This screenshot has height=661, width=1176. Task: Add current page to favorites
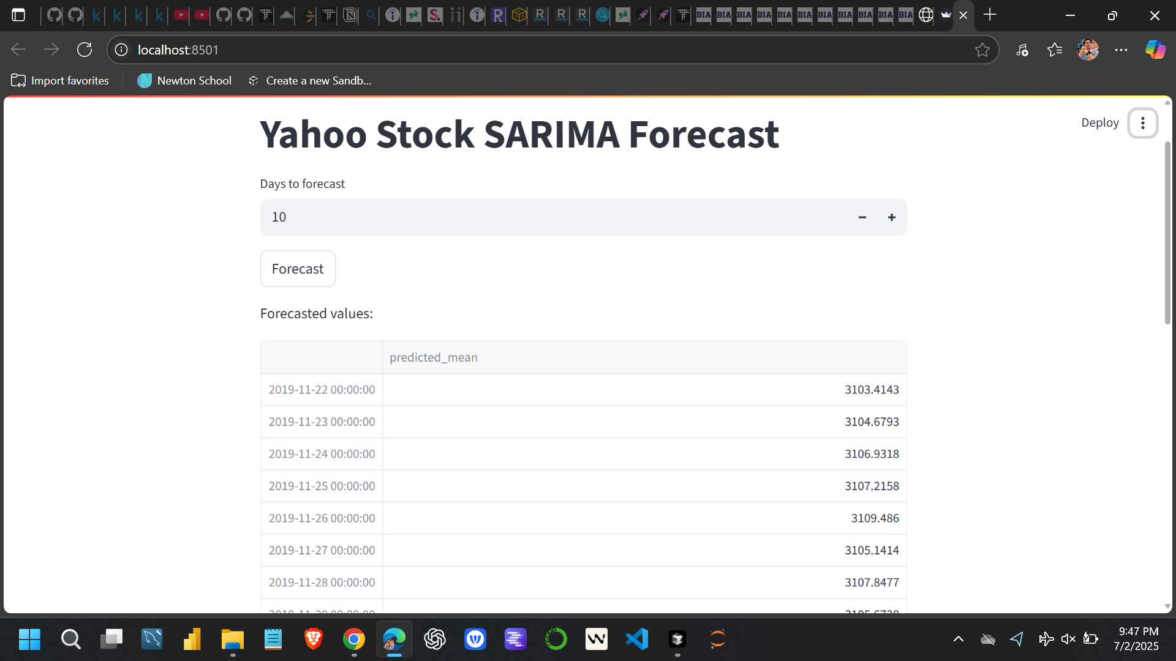[x=983, y=50]
